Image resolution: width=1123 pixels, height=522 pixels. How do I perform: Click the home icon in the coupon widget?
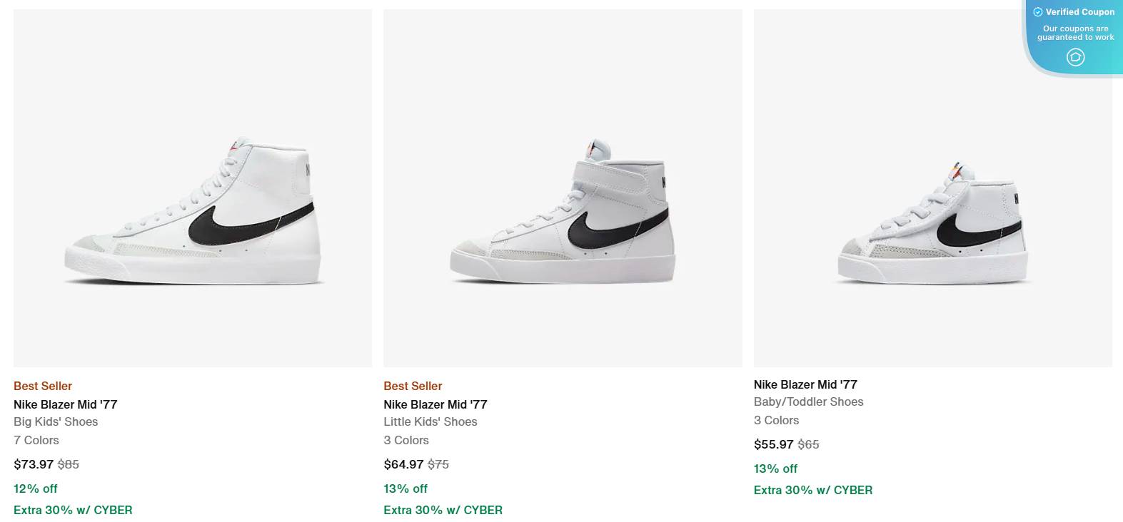[x=1076, y=57]
